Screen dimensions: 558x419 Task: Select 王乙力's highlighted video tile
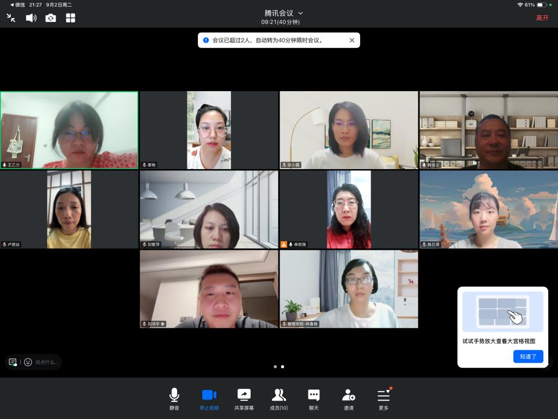(69, 130)
